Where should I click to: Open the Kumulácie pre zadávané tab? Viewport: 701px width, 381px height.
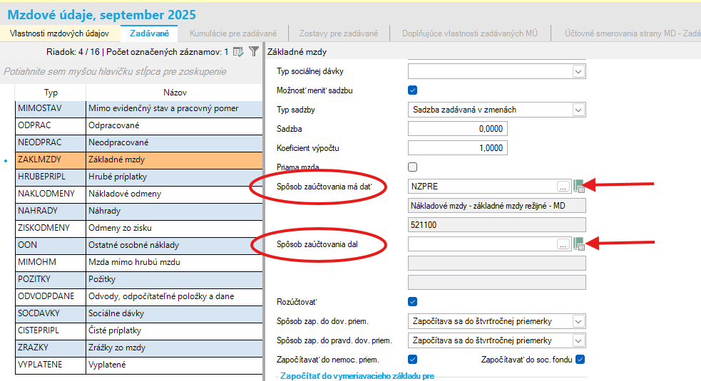[x=233, y=33]
